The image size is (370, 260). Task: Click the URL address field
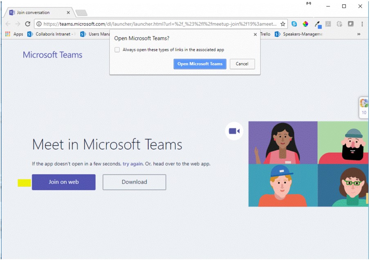tap(159, 24)
